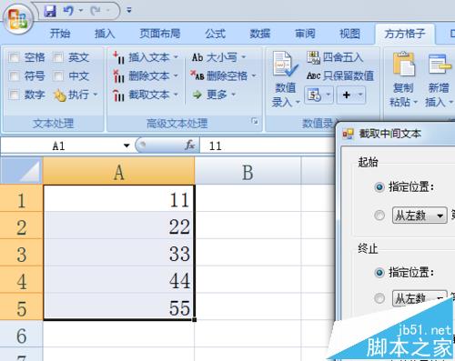Expand the 大小写 dropdown arrow

click(x=244, y=57)
